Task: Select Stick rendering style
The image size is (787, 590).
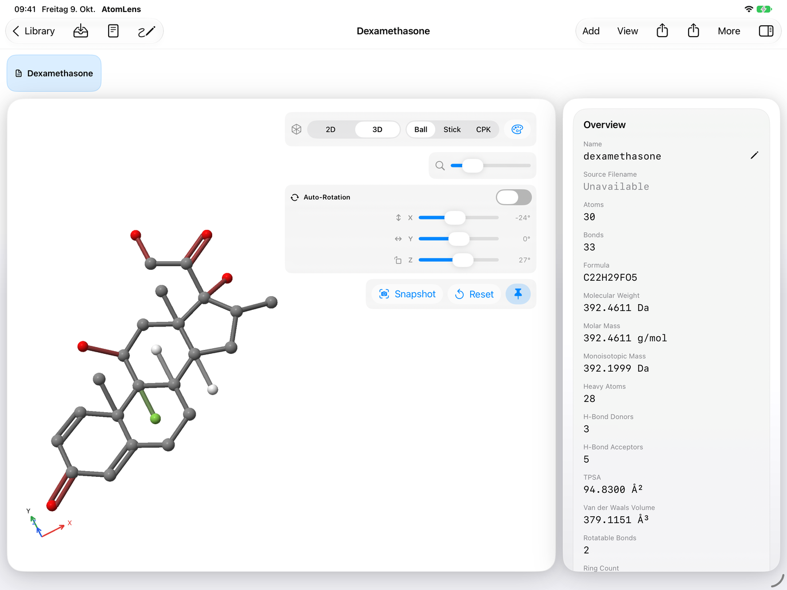Action: coord(452,129)
